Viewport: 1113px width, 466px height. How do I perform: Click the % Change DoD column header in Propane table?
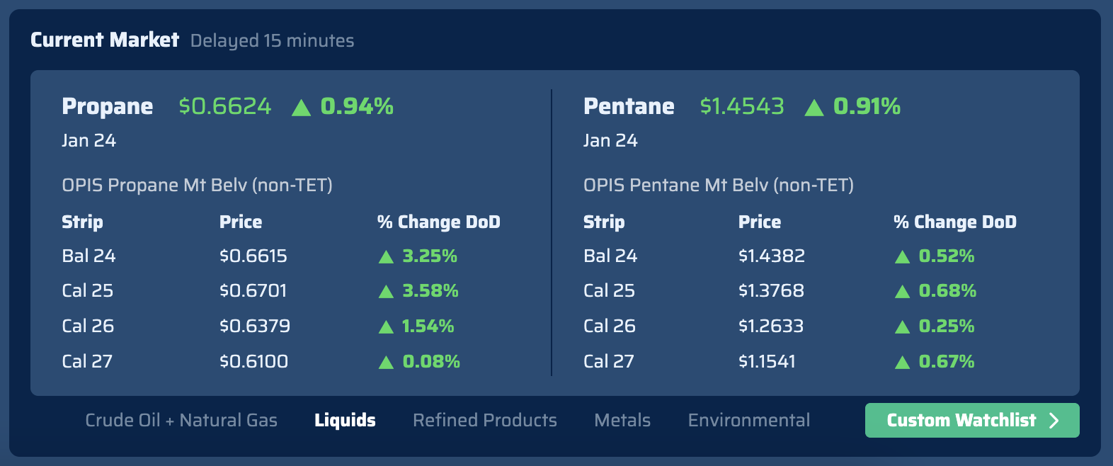tap(438, 222)
